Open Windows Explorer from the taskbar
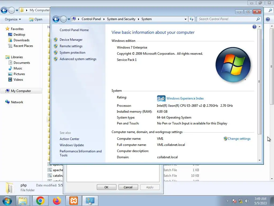274x206 pixels. coord(23,201)
